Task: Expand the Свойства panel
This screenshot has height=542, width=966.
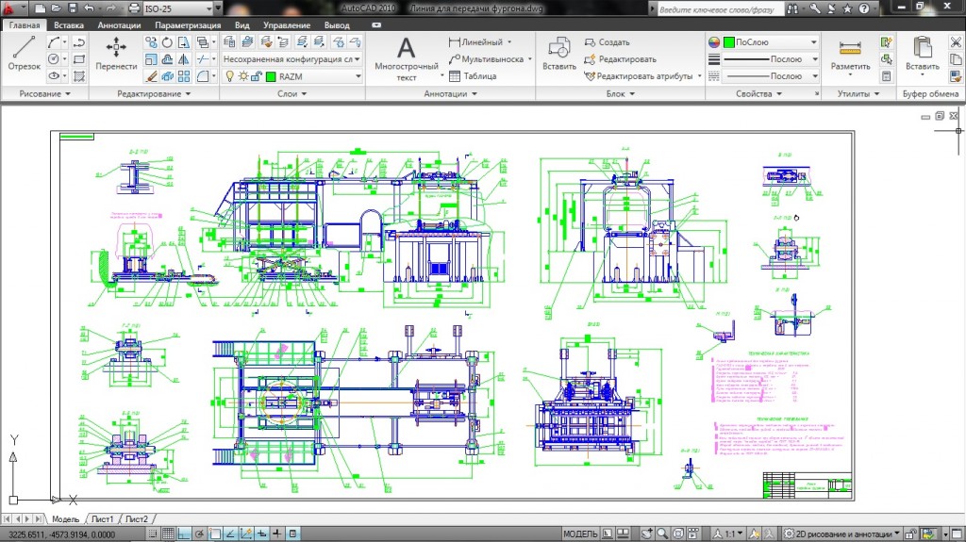Action: point(759,93)
